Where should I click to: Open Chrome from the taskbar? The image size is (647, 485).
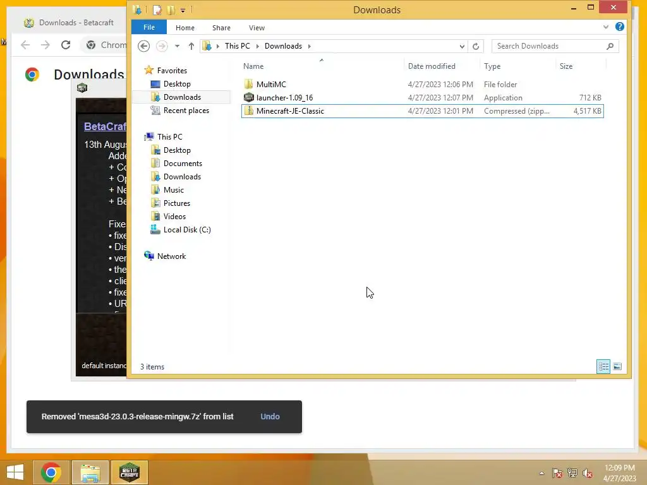coord(51,472)
